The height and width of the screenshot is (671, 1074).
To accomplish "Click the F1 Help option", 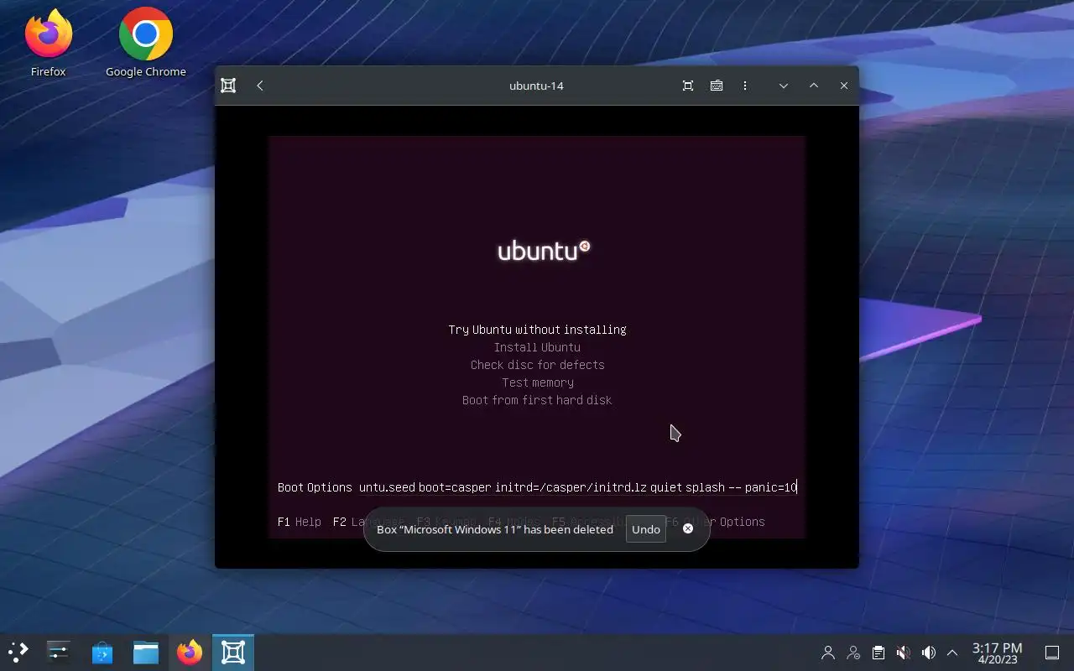I will (300, 522).
